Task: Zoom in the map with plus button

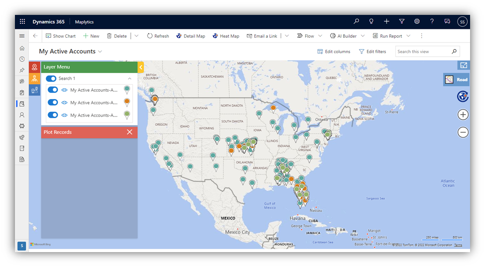Action: click(x=463, y=115)
